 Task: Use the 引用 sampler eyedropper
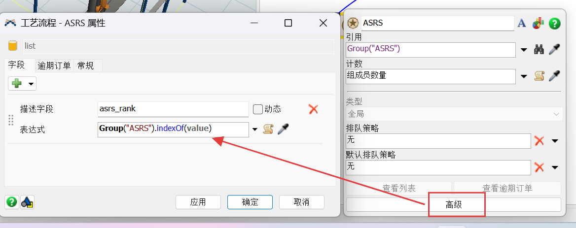coord(554,49)
